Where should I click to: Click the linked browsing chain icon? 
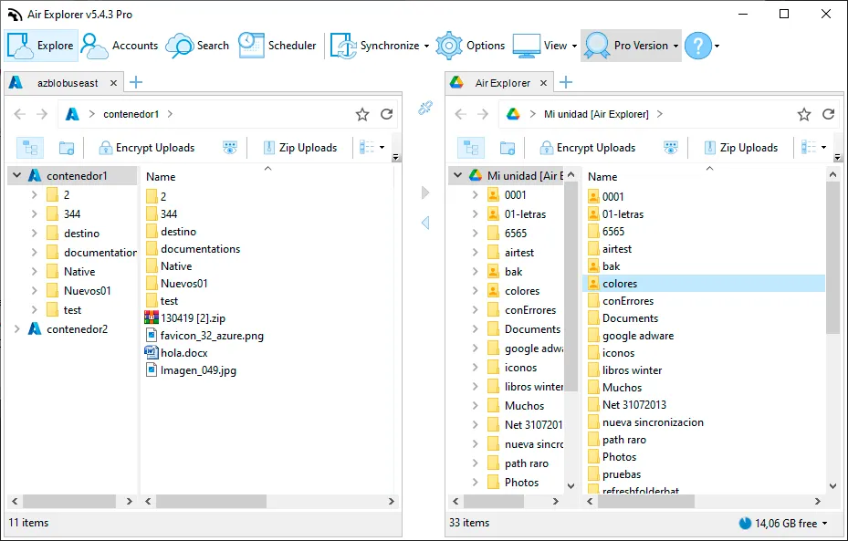[x=425, y=108]
